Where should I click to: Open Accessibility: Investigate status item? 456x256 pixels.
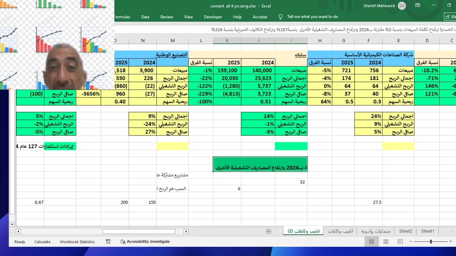pyautogui.click(x=145, y=241)
